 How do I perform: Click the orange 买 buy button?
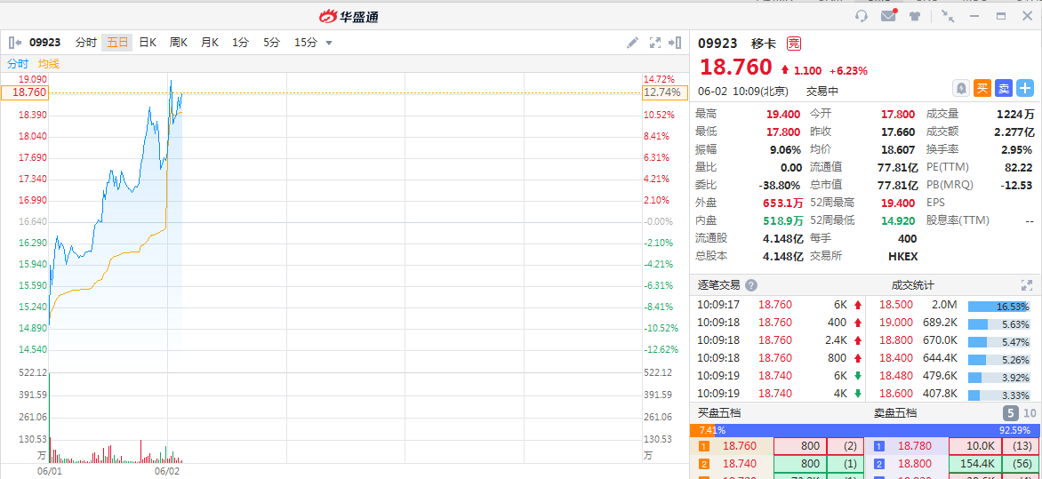pyautogui.click(x=982, y=88)
